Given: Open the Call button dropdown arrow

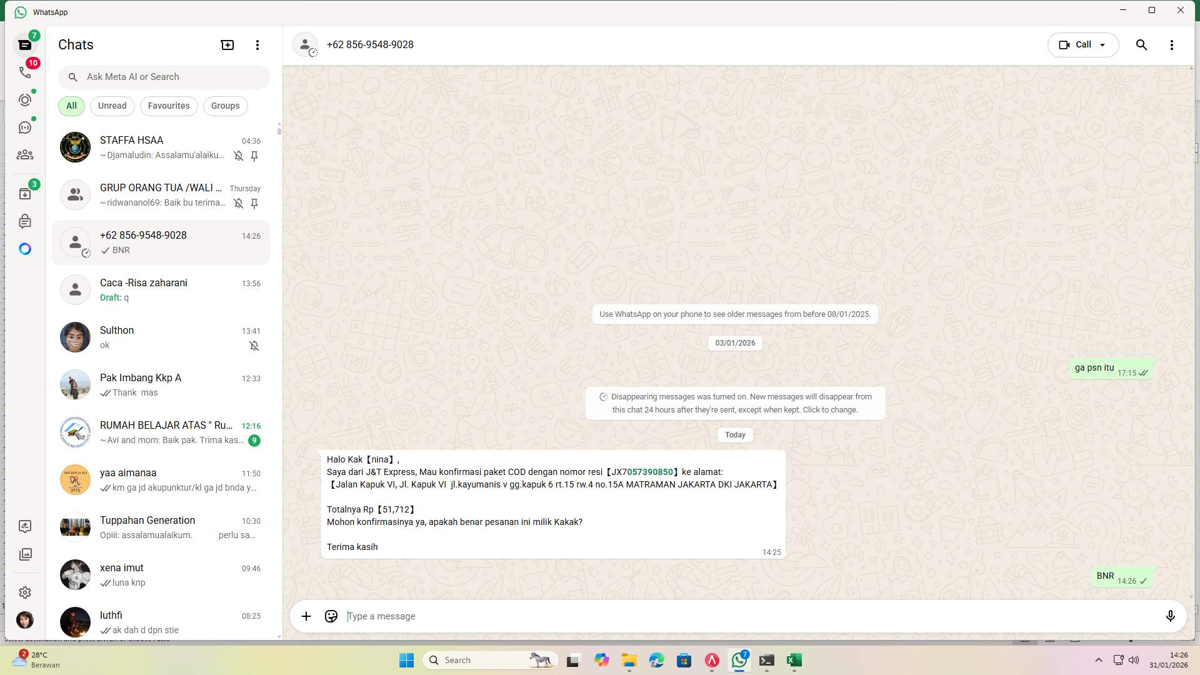Looking at the screenshot, I should coord(1104,44).
